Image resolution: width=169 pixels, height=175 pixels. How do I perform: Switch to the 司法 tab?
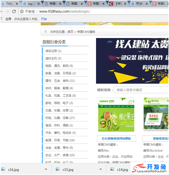pos(140,4)
